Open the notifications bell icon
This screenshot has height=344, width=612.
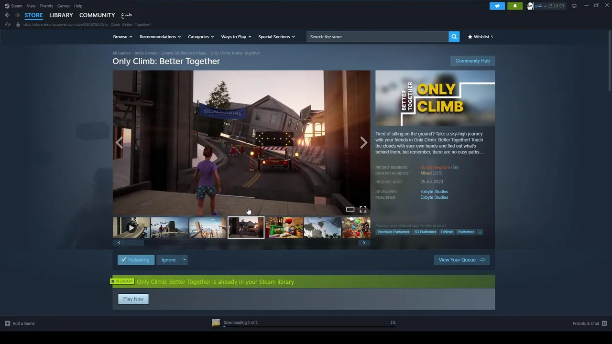(515, 6)
